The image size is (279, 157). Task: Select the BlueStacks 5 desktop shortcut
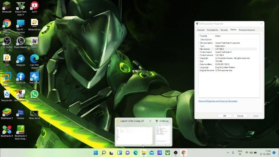coord(7,113)
